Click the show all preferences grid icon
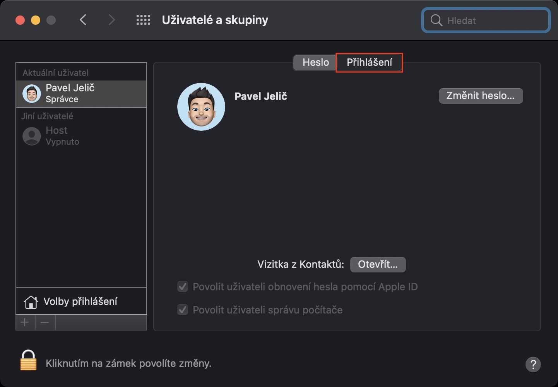 click(x=143, y=20)
